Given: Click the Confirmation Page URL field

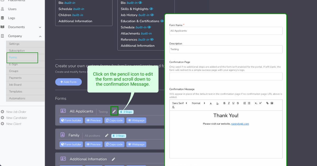Looking at the screenshot, I should (x=226, y=76).
